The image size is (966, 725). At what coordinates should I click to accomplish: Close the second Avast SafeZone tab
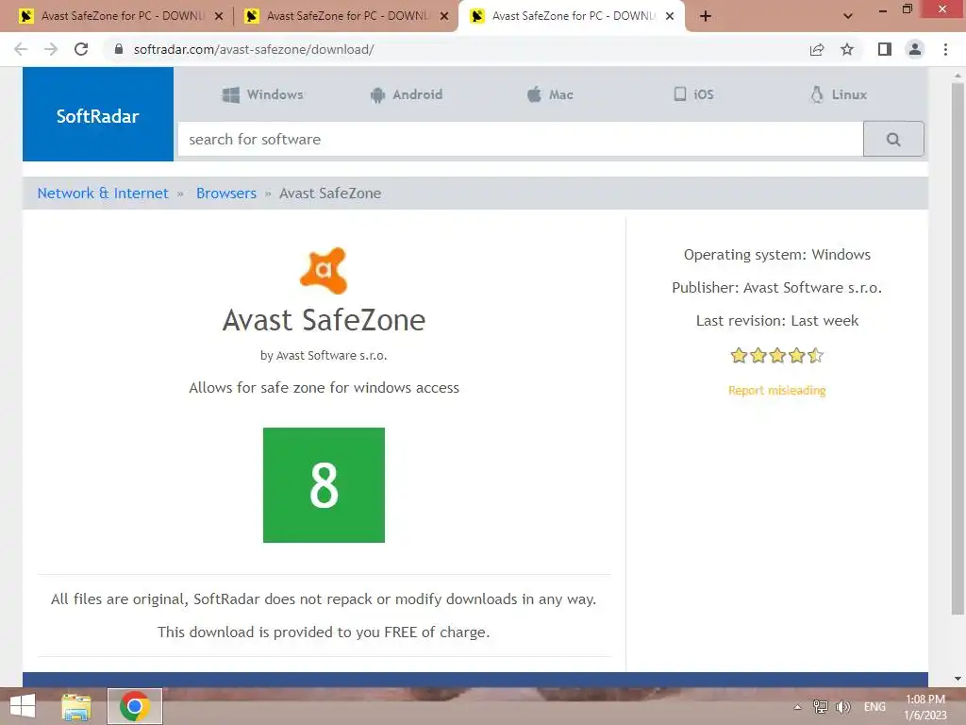(x=444, y=16)
